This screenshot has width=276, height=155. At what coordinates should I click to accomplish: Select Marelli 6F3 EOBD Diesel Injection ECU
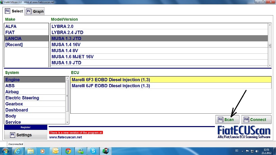(x=171, y=80)
